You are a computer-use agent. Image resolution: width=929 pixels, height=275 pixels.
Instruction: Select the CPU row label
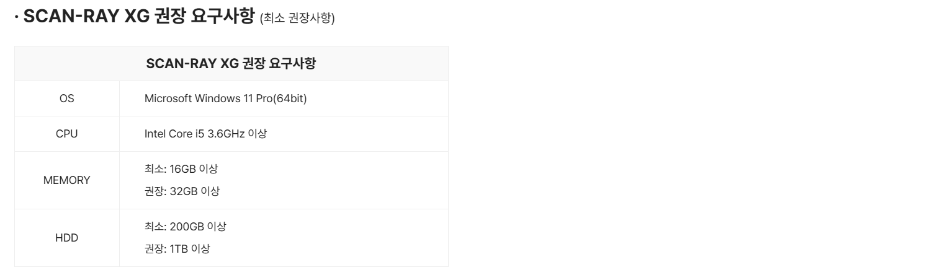coord(67,134)
